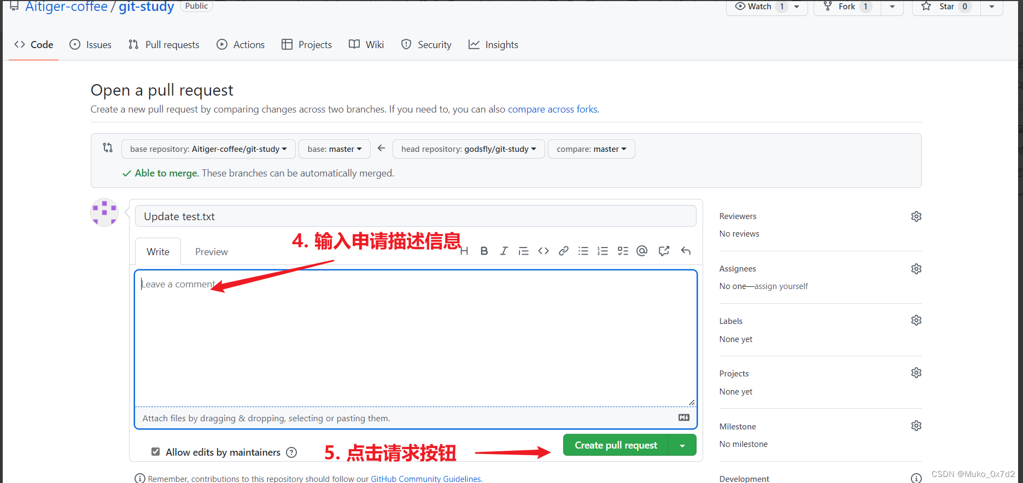Image resolution: width=1023 pixels, height=483 pixels.
Task: Insert a quote block
Action: click(x=523, y=251)
